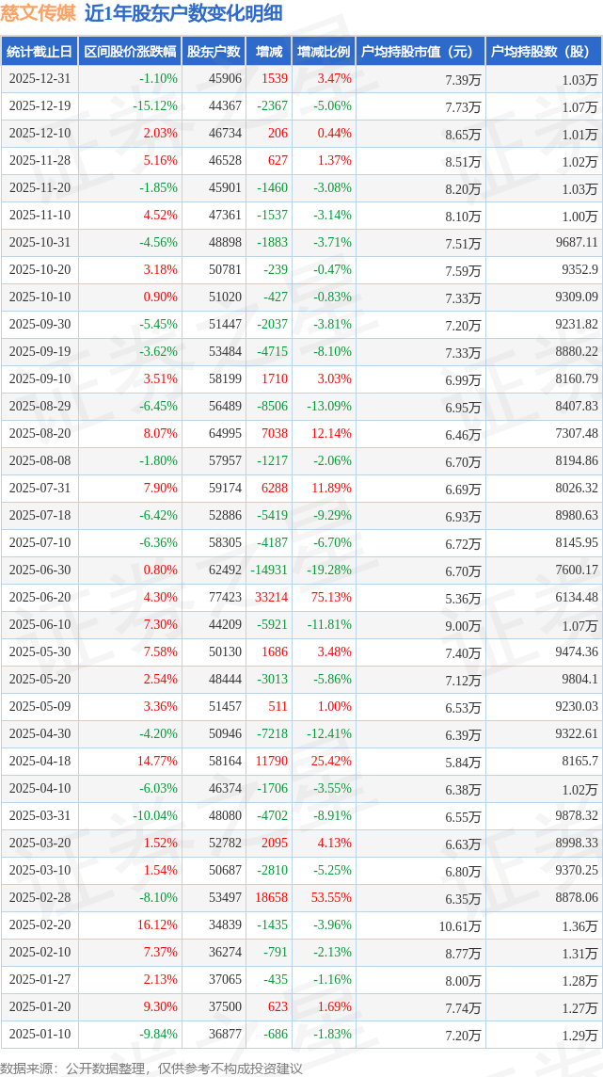The width and height of the screenshot is (603, 1077).
Task: Select the 9687.11 average shares cell
Action: (x=576, y=243)
